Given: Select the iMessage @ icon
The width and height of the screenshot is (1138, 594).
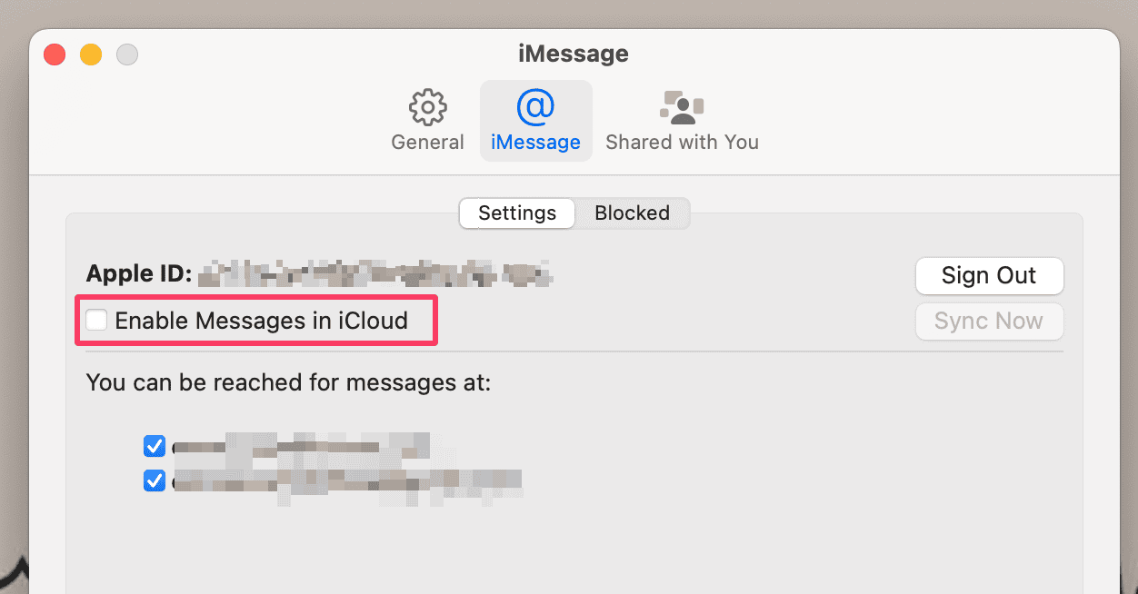Looking at the screenshot, I should point(535,107).
